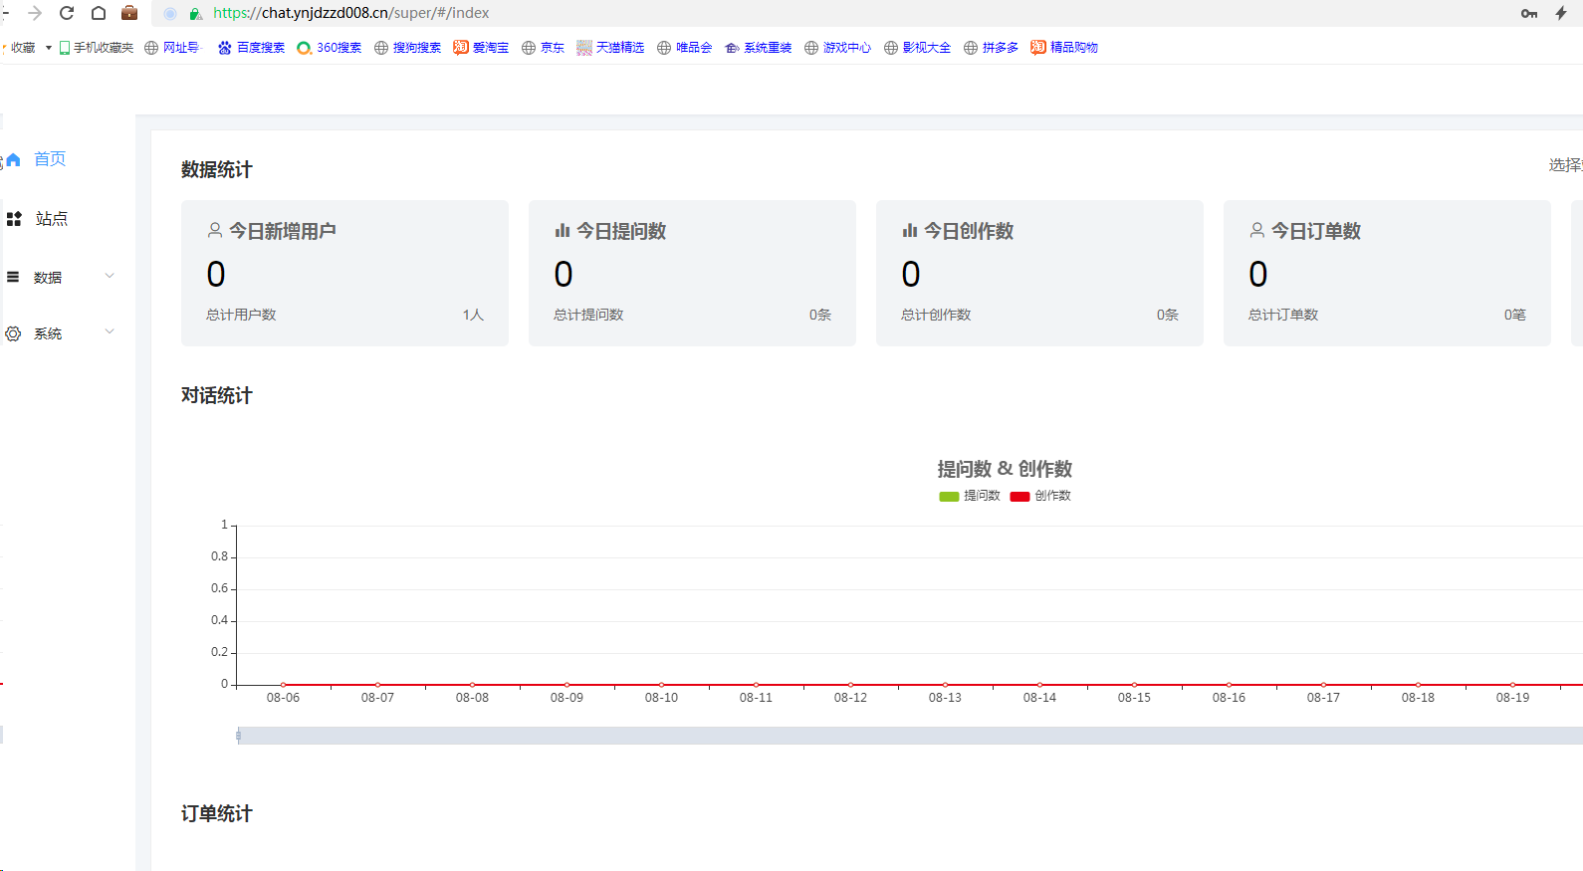Click the left handle of chart zoom slider
Viewport: 1583px width, 871px height.
tap(238, 736)
